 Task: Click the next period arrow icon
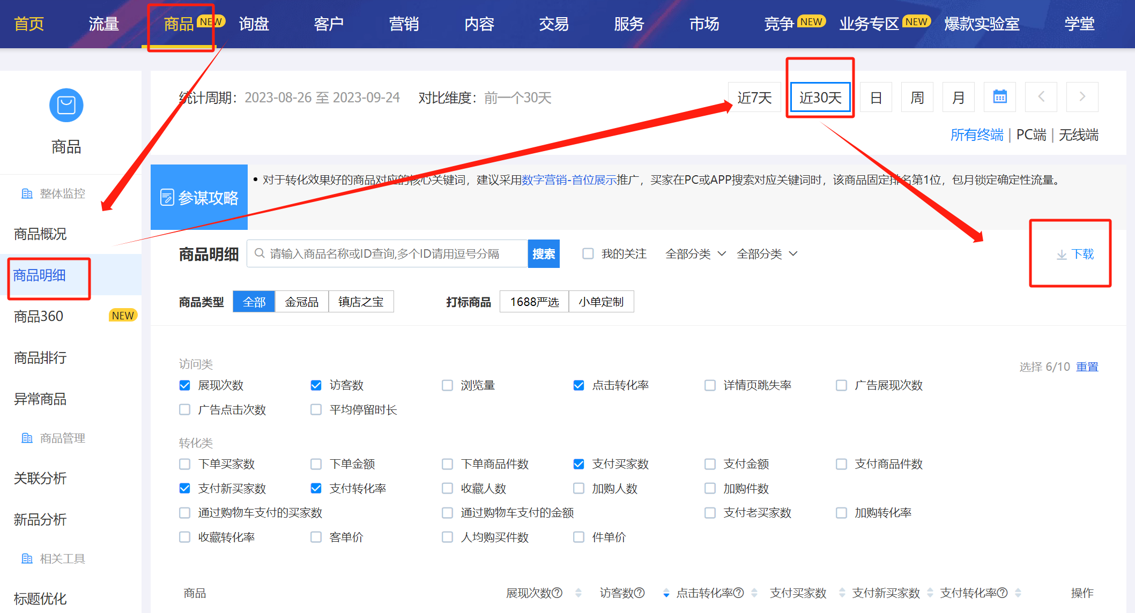pos(1082,97)
